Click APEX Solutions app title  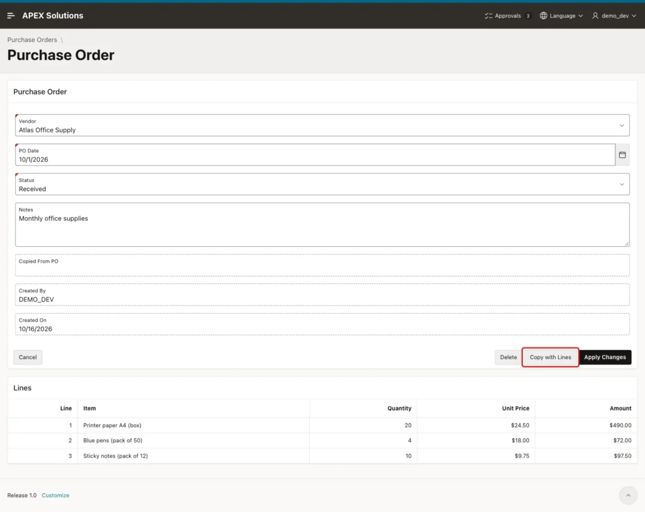53,16
